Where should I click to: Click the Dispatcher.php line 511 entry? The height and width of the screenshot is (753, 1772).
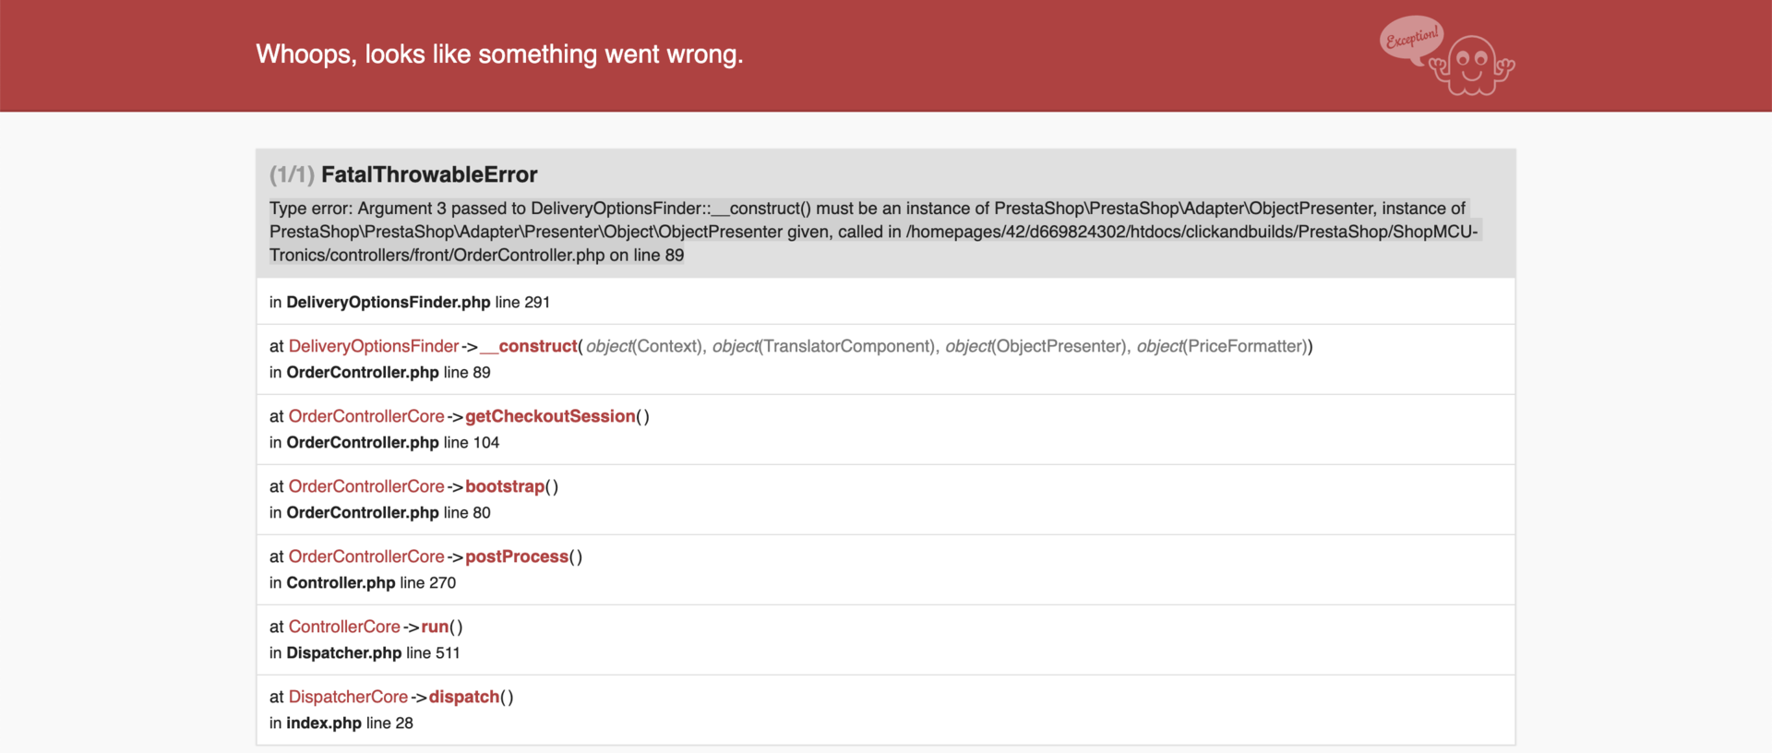tap(365, 652)
